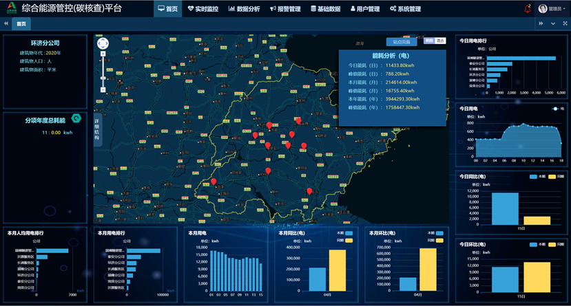This screenshot has height=306, width=571.
Task: Click the 站点页面 button
Action: click(400, 42)
